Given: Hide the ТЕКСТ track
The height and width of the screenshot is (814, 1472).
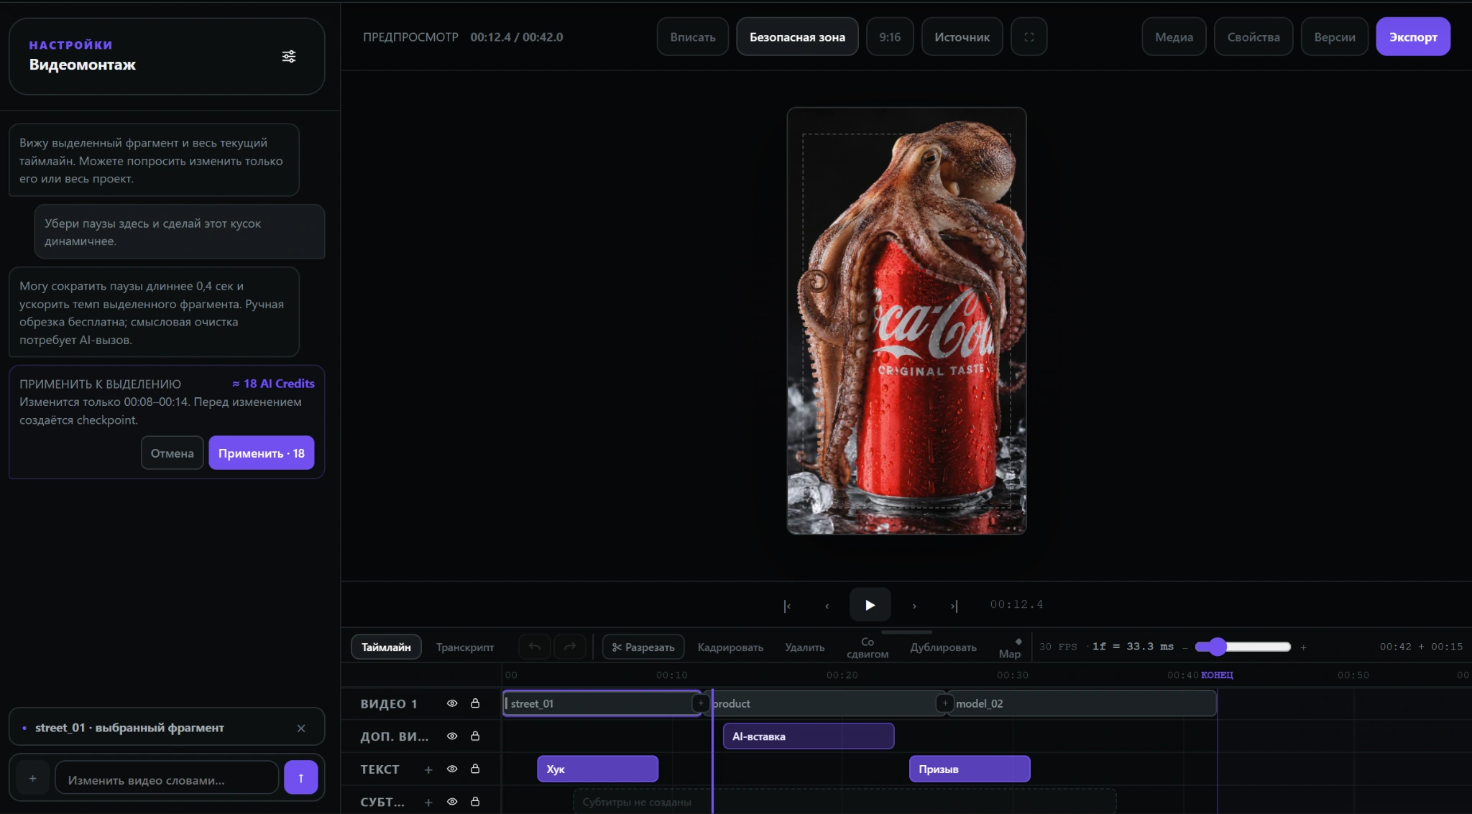Looking at the screenshot, I should (x=452, y=769).
